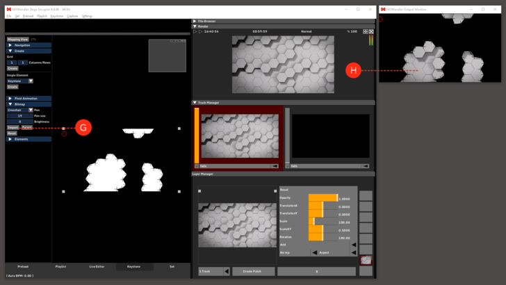The image size is (506, 285).
Task: Click the Import bitmap button
Action: (x=13, y=127)
